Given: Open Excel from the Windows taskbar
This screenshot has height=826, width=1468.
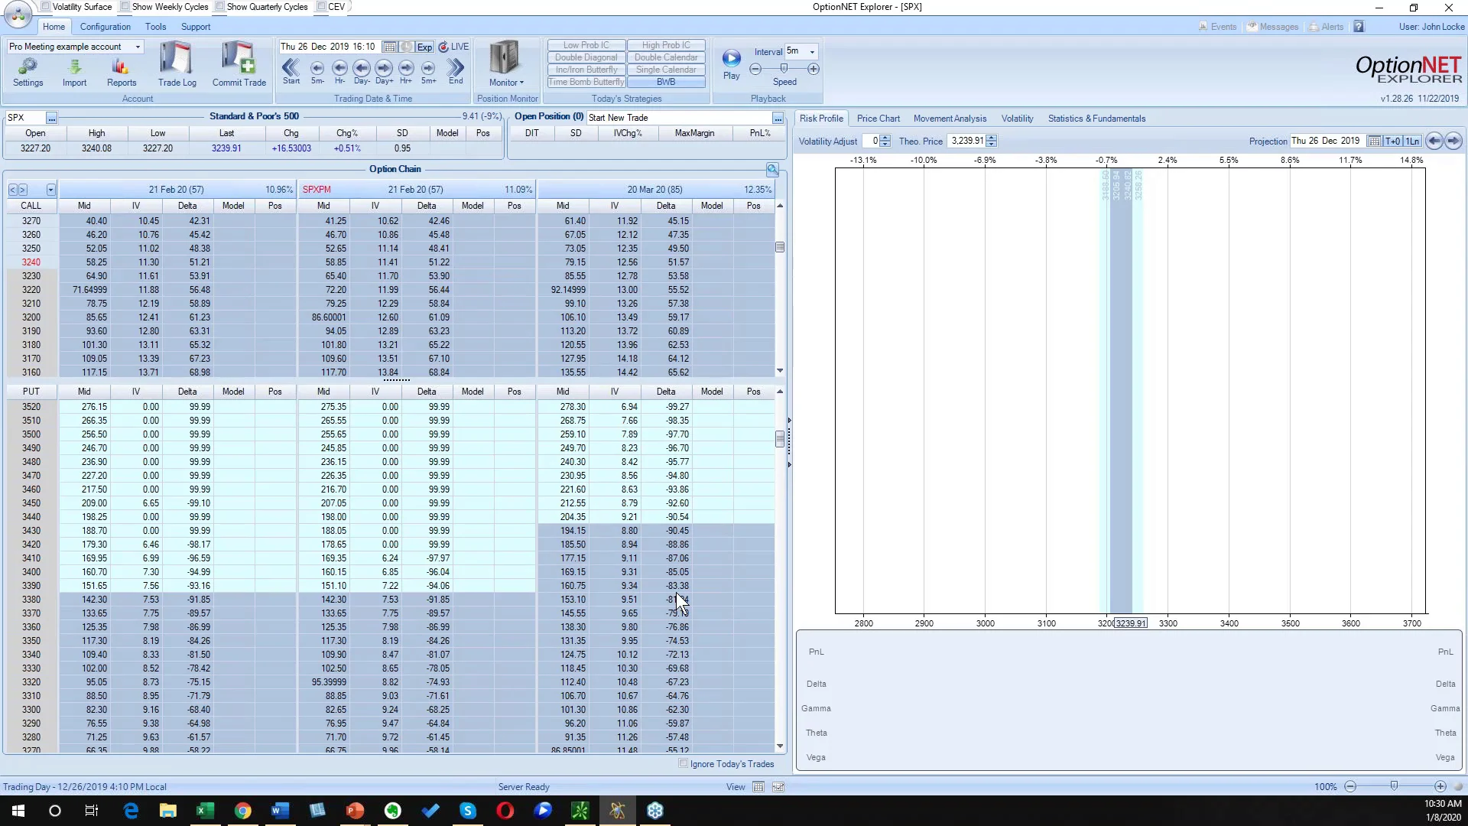Looking at the screenshot, I should 205,811.
